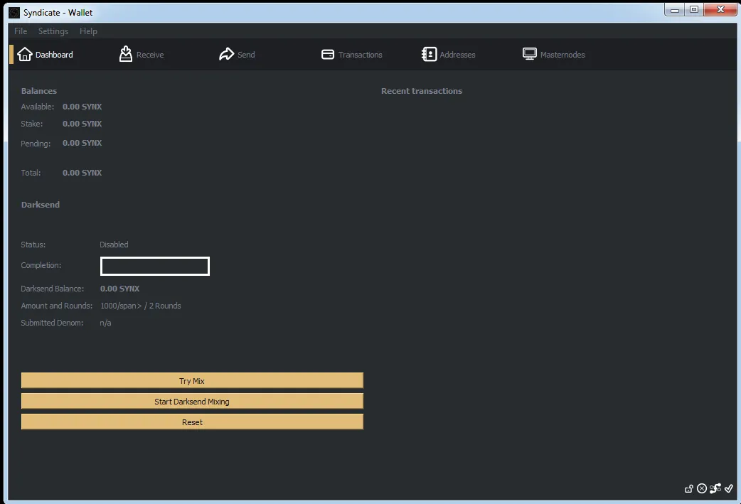Open the Help menu

click(x=88, y=31)
